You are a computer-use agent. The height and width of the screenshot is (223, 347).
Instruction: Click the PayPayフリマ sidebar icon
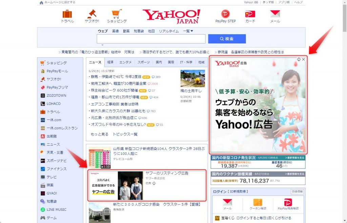pyautogui.click(x=43, y=87)
